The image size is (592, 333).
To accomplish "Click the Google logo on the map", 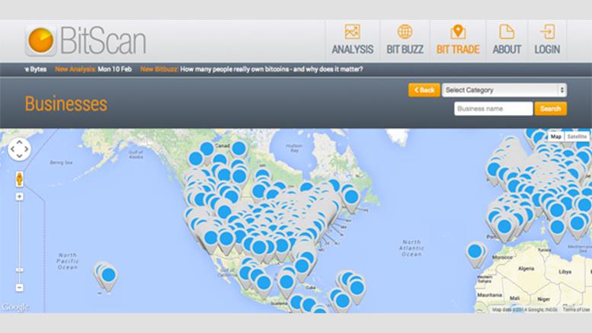I will [x=14, y=307].
